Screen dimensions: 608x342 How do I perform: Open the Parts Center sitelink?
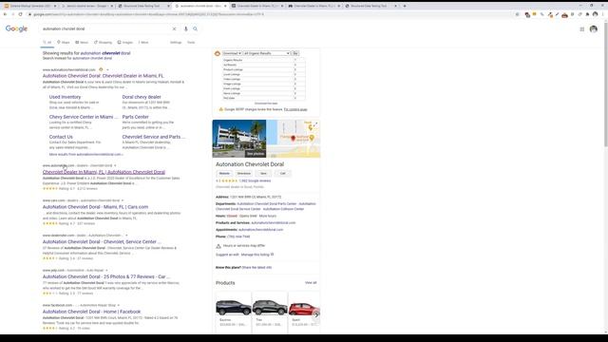click(x=135, y=117)
